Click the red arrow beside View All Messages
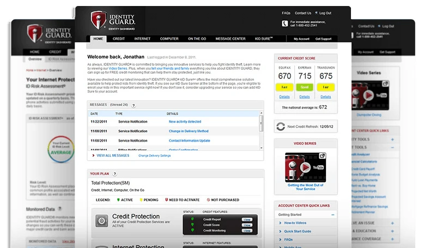Screen dimensions: 424x248 (93, 155)
